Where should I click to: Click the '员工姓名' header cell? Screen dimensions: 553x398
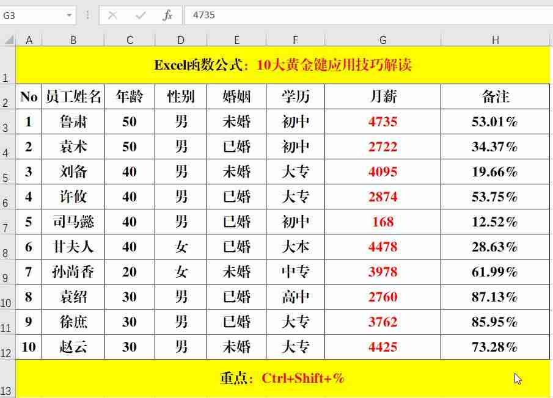coord(73,96)
